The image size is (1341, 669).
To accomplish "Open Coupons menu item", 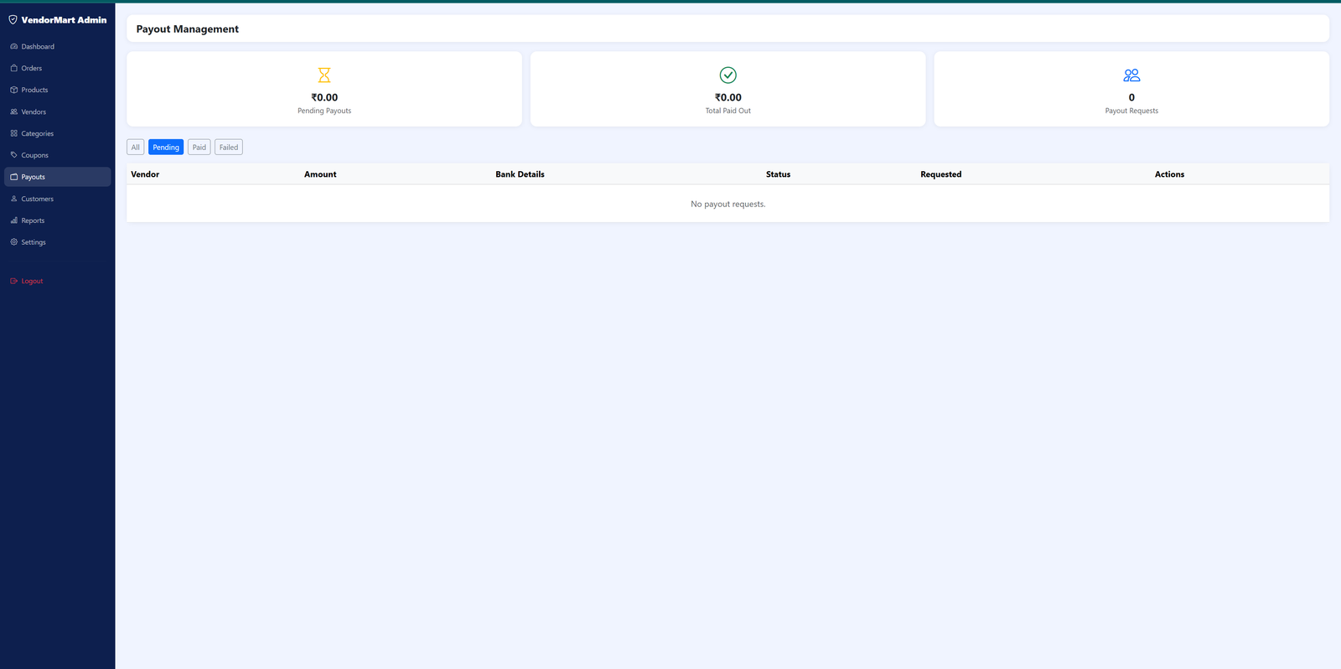I will click(x=57, y=155).
